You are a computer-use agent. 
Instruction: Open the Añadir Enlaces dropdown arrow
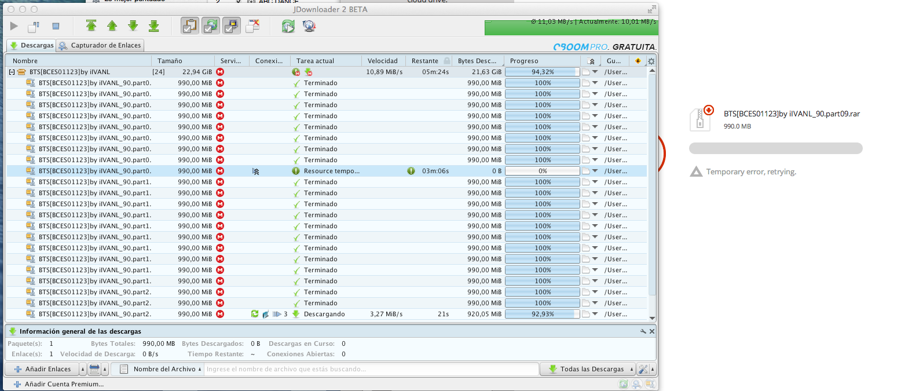(82, 369)
